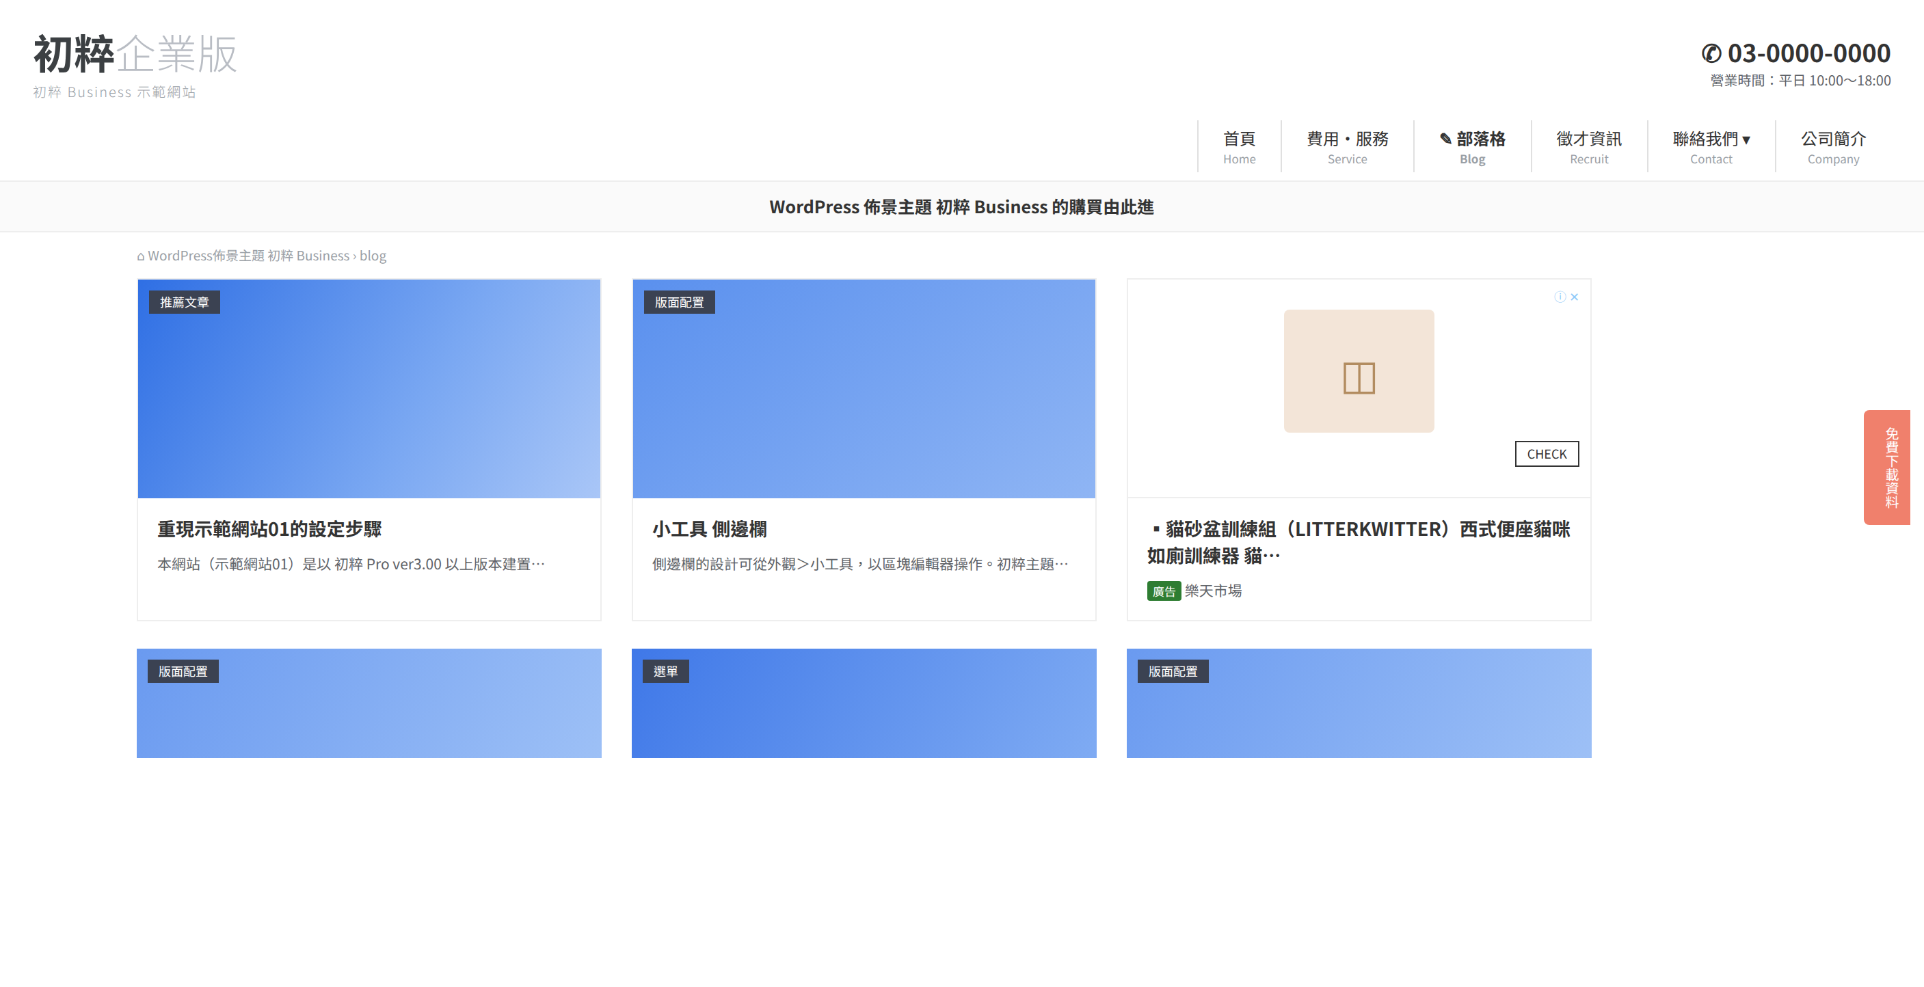This screenshot has height=987, width=1924.
Task: Open the thumbnail tagged 選單
Action: pos(864,703)
